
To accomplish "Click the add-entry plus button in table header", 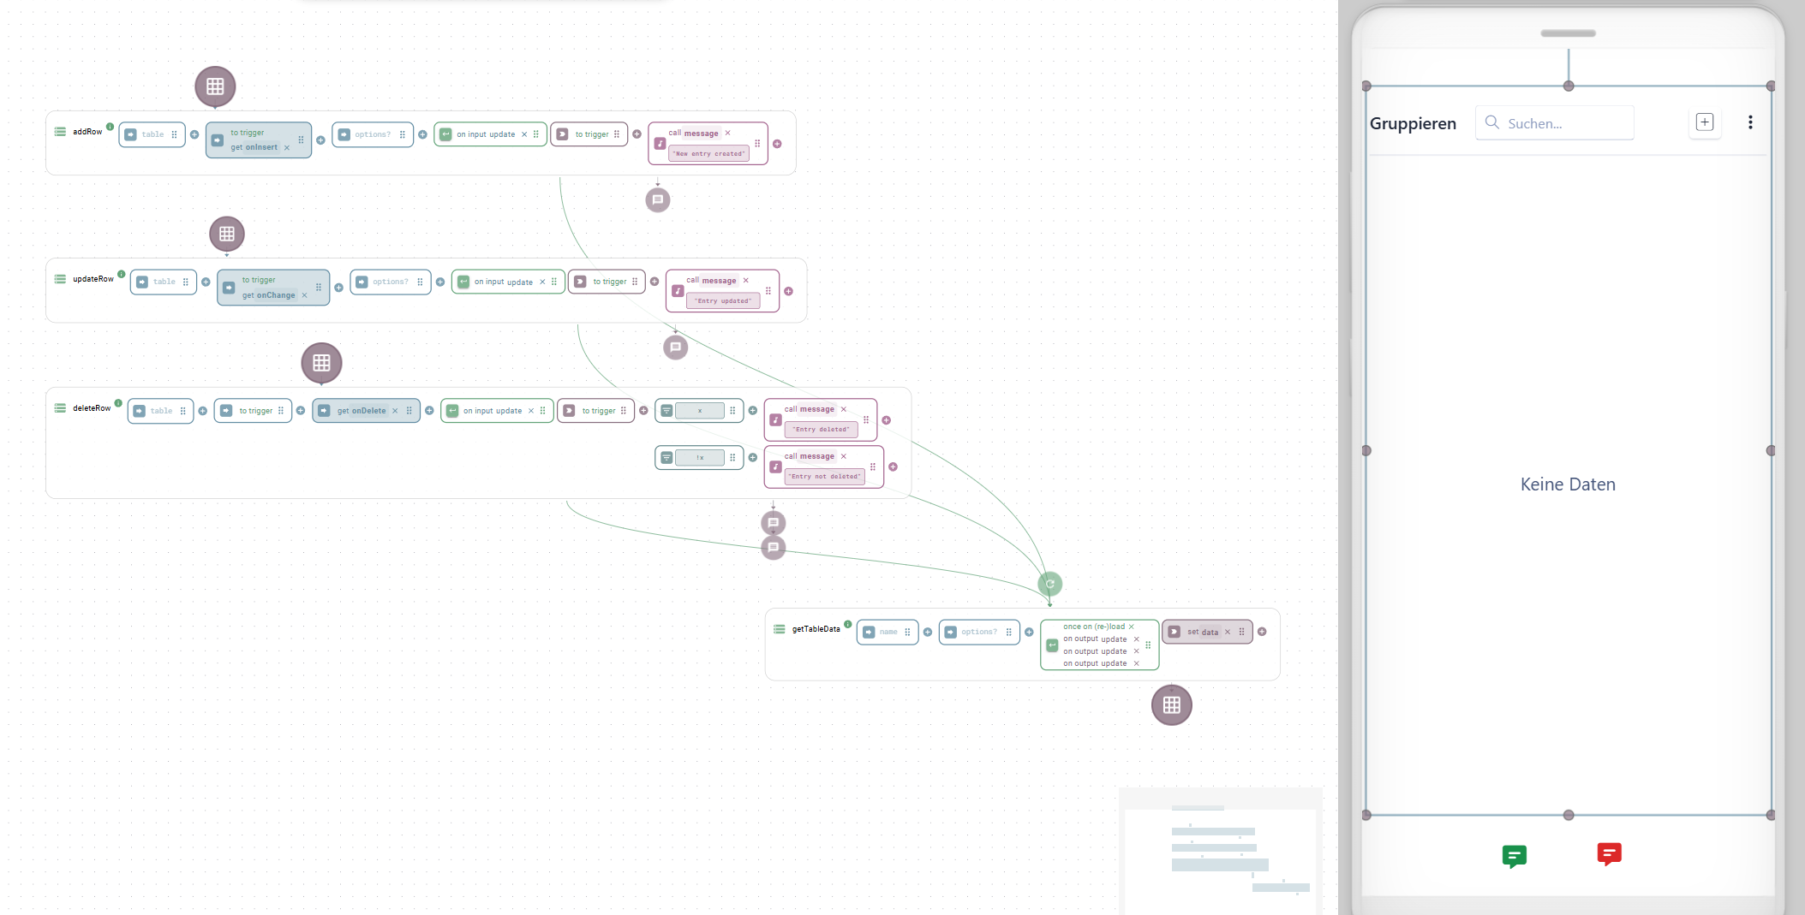I will point(1704,122).
